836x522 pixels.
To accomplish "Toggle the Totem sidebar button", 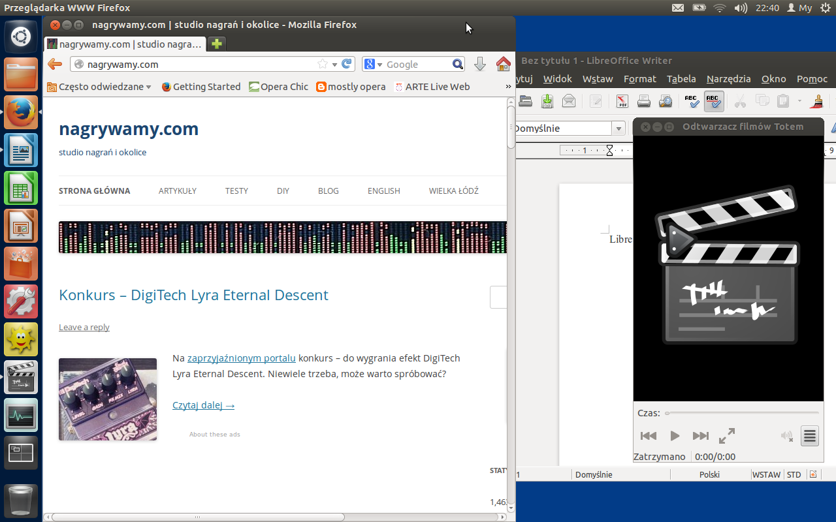I will tap(810, 436).
